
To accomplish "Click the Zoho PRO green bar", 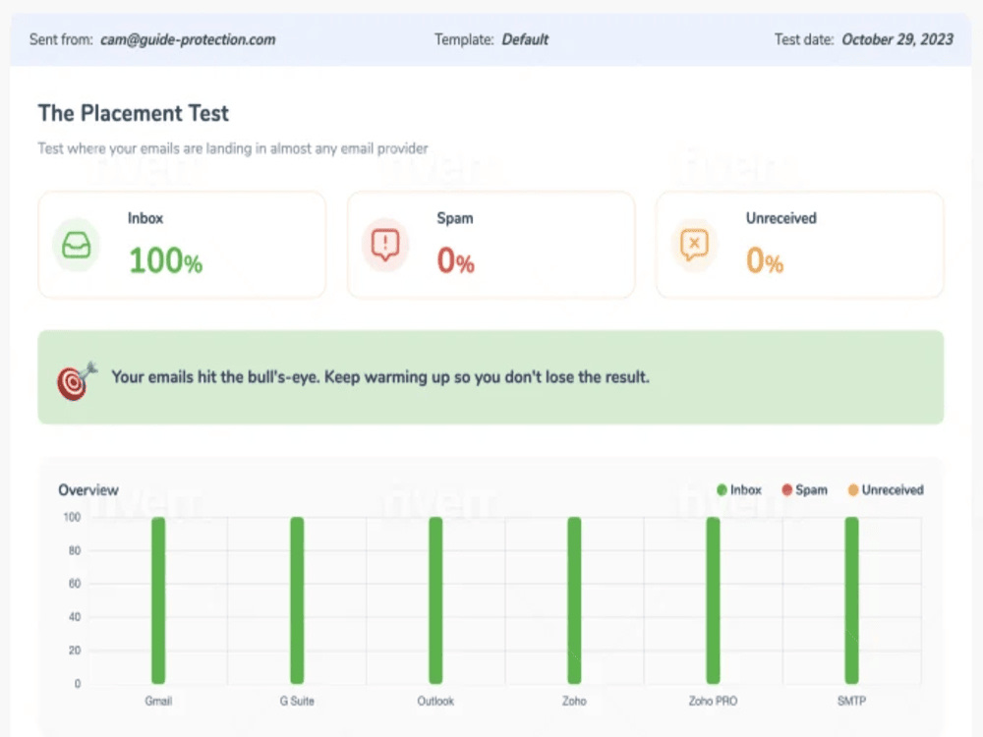I will (713, 600).
